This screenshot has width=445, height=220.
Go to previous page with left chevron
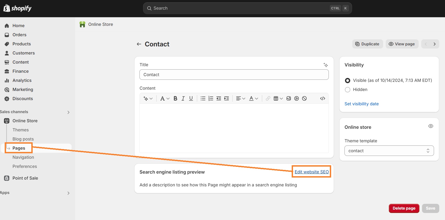(426, 44)
